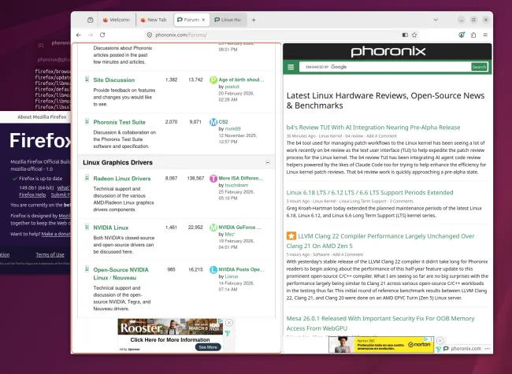This screenshot has height=374, width=512.
Task: Click the Site Discussion forum status icon
Action: click(87, 80)
